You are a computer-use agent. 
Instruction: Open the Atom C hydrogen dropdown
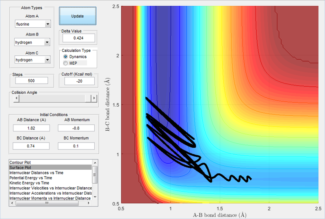point(32,60)
